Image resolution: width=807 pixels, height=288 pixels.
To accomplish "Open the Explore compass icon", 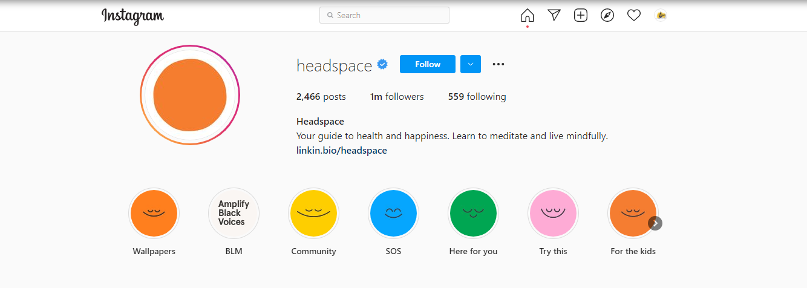I will 607,16.
